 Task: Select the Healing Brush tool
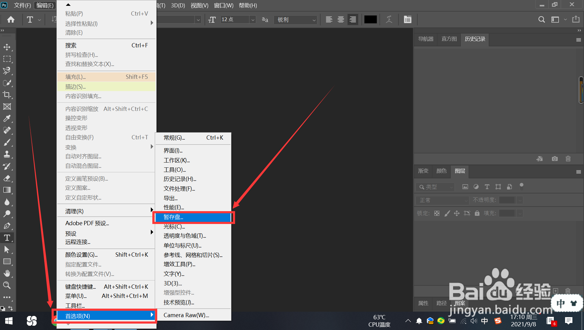click(7, 130)
